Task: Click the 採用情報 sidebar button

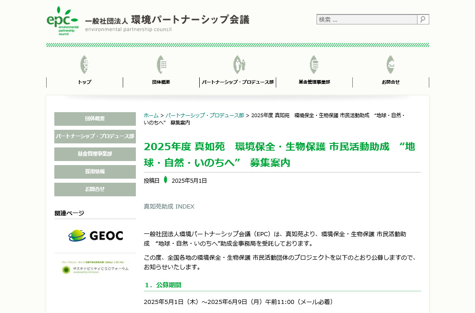Action: pyautogui.click(x=95, y=171)
